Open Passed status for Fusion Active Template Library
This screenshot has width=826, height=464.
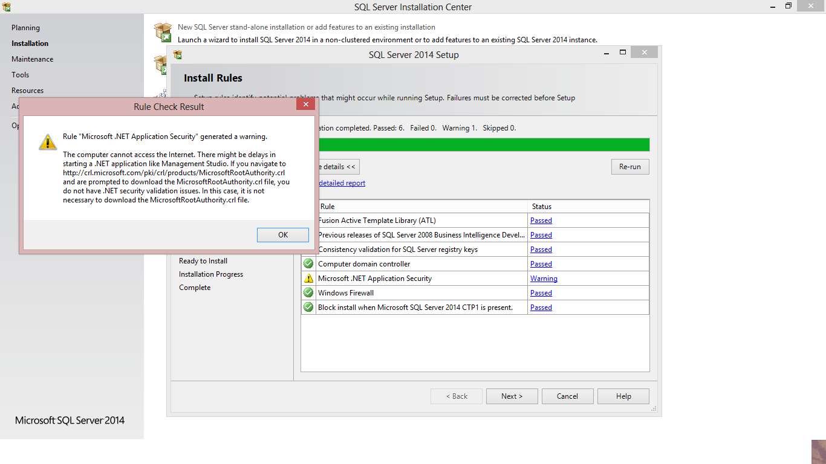[541, 221]
